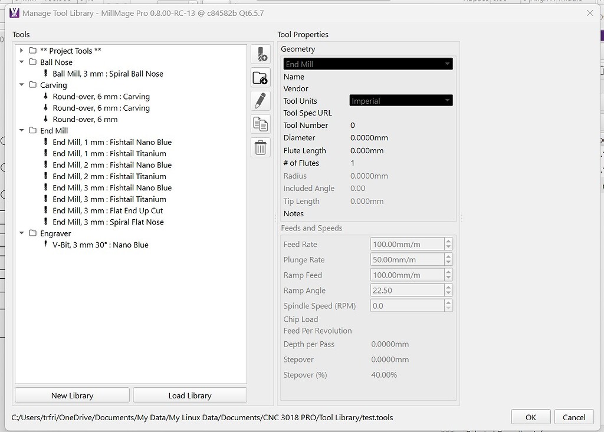Click the V-Bit 3 mm 30° tool icon
The width and height of the screenshot is (604, 432).
coord(45,245)
